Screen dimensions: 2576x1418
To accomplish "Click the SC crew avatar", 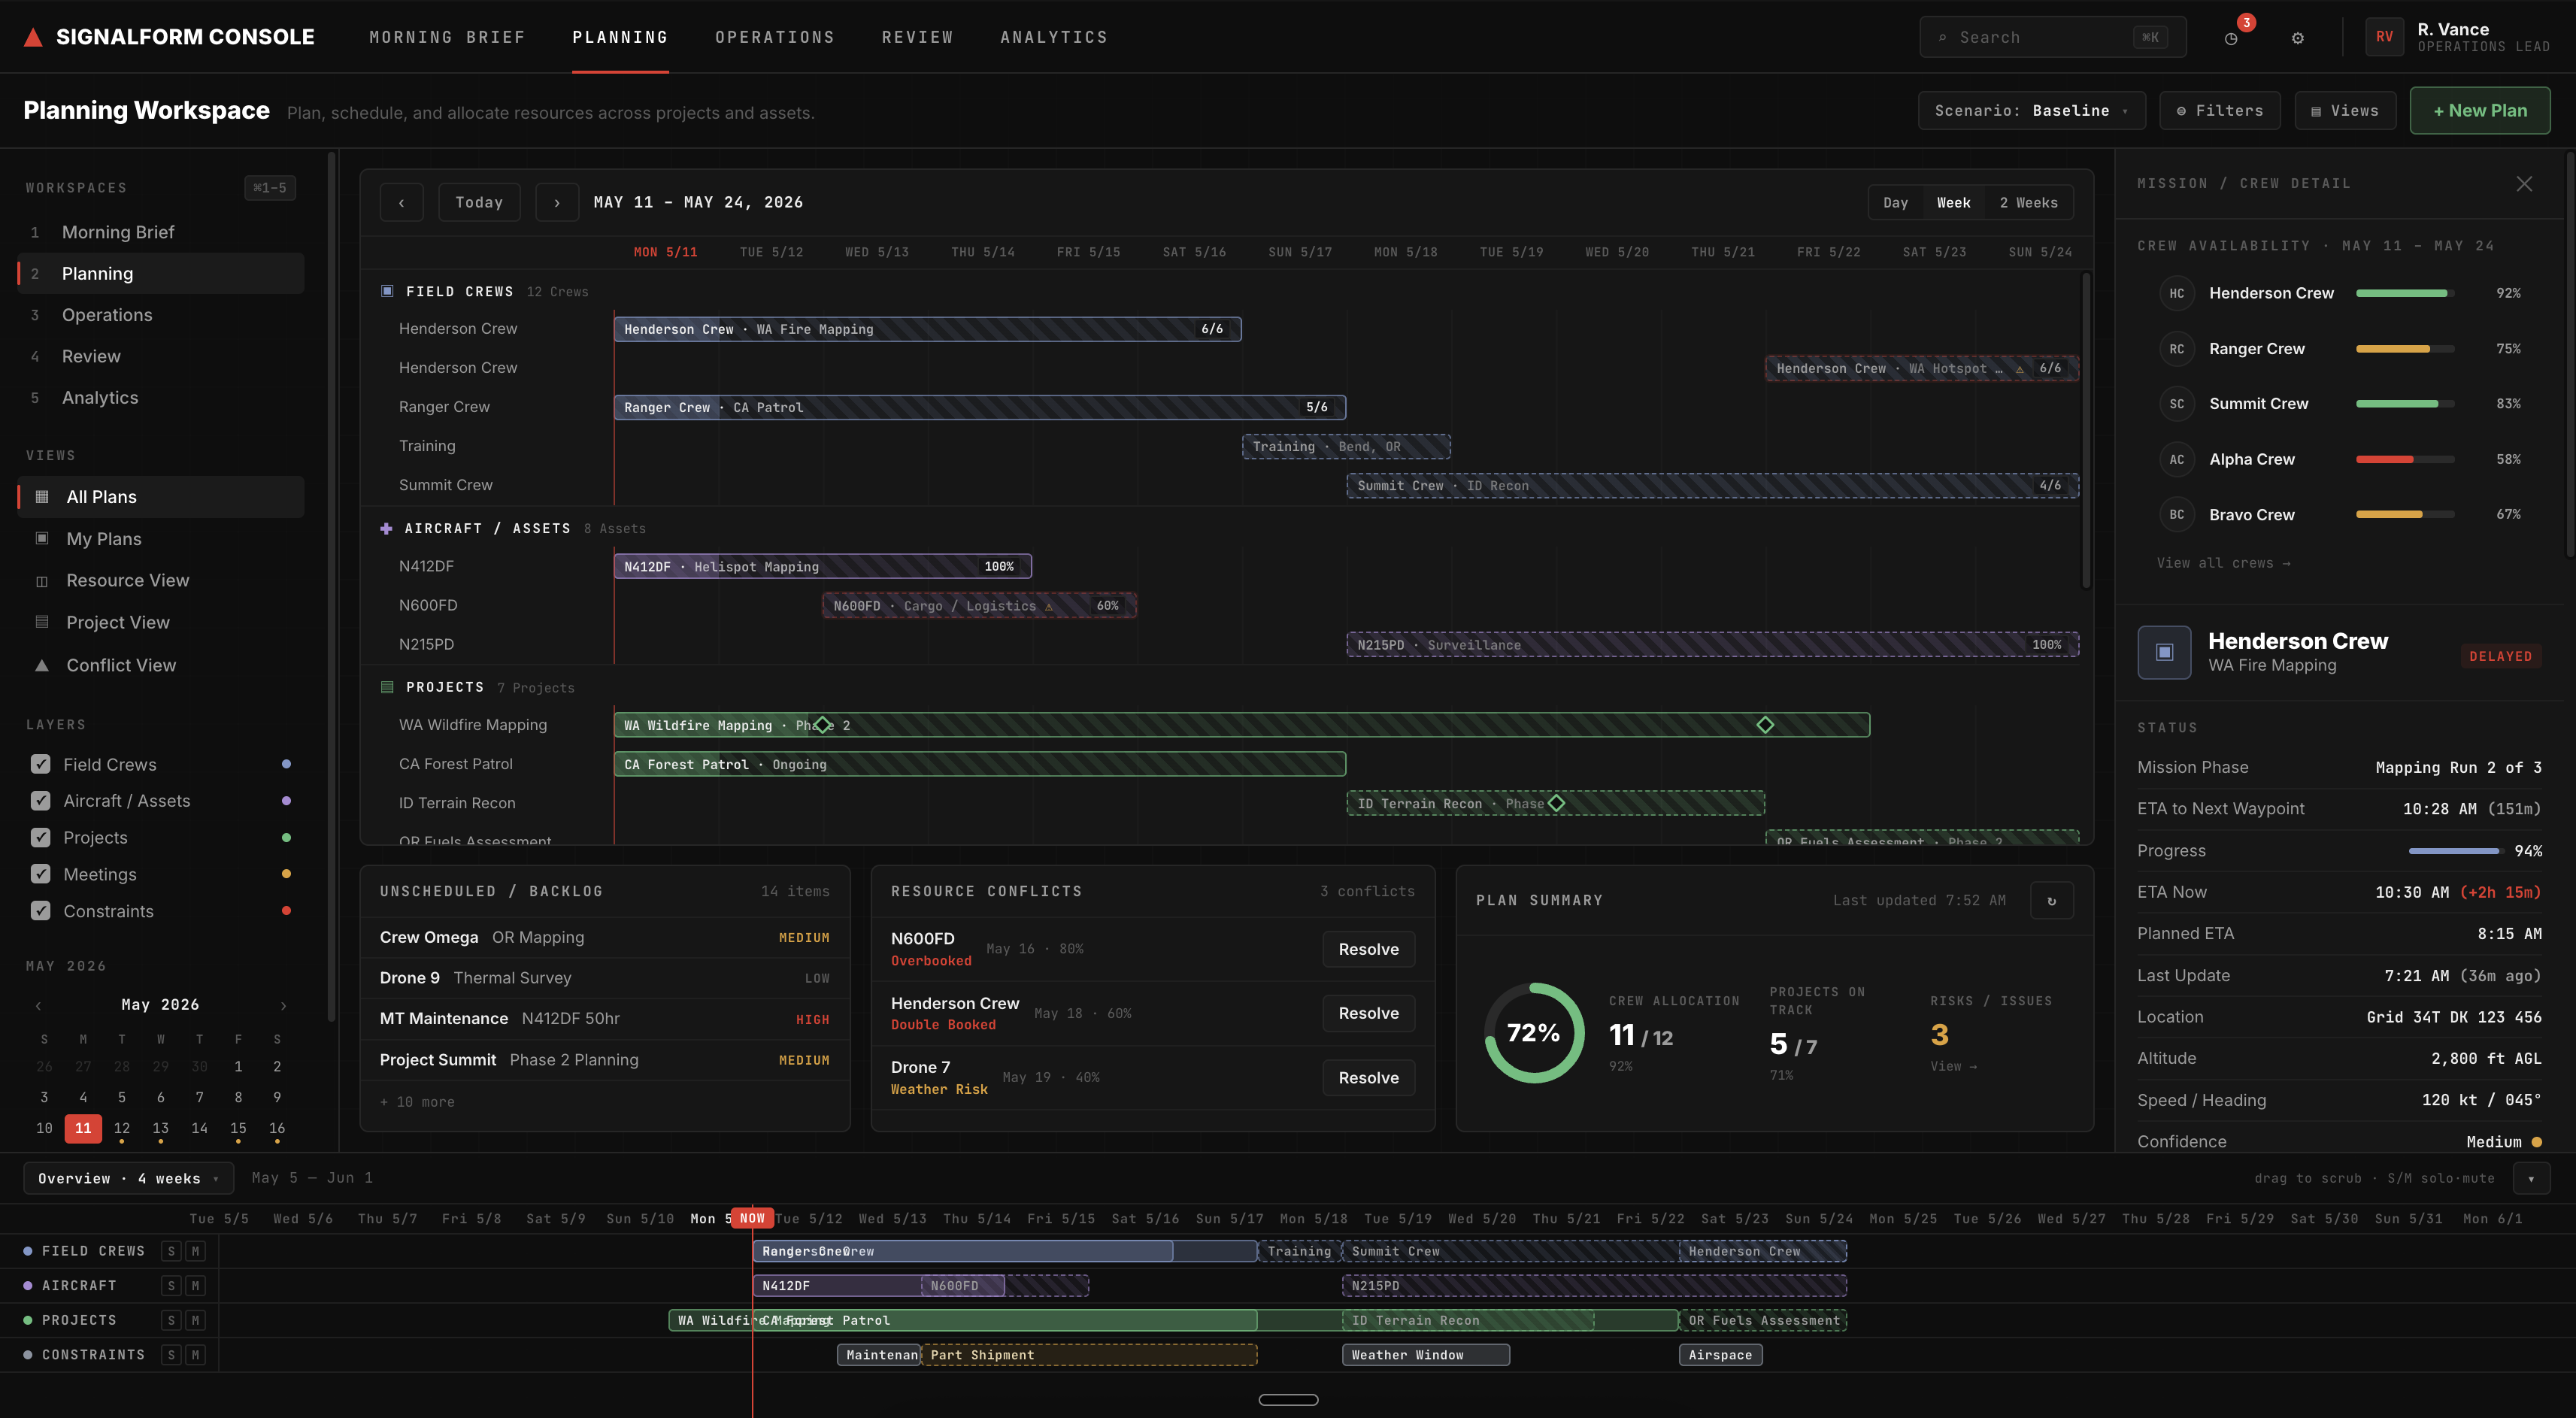I will [x=2176, y=404].
